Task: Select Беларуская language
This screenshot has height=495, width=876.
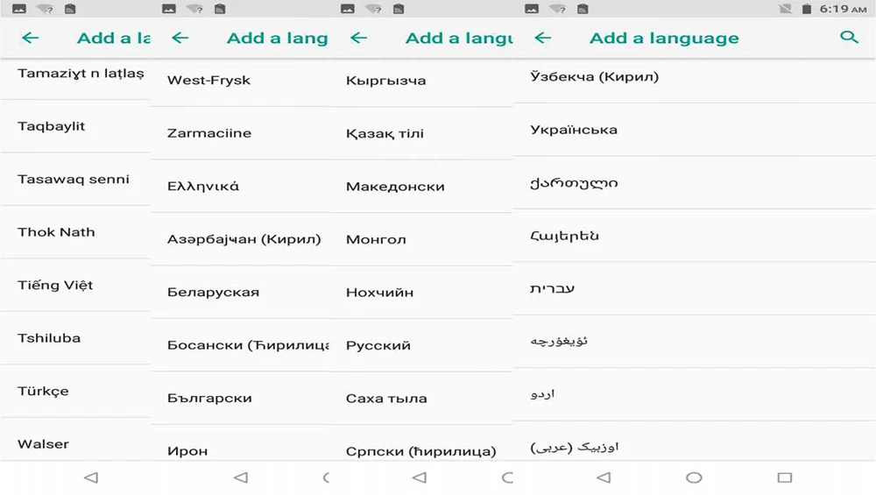Action: point(240,293)
